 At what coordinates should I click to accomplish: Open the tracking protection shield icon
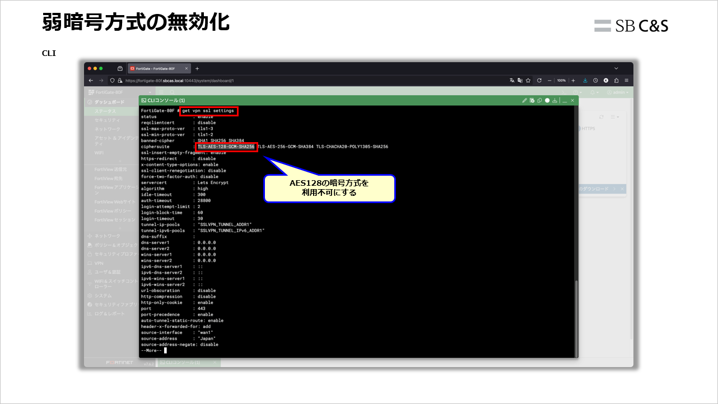click(x=112, y=81)
